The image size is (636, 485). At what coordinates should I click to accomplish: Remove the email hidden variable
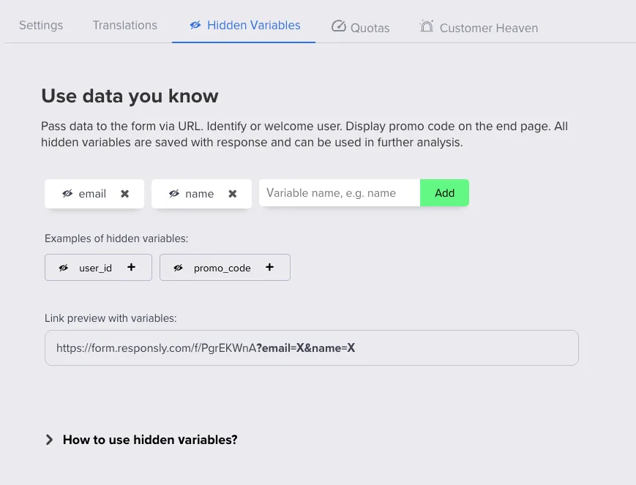(x=124, y=193)
